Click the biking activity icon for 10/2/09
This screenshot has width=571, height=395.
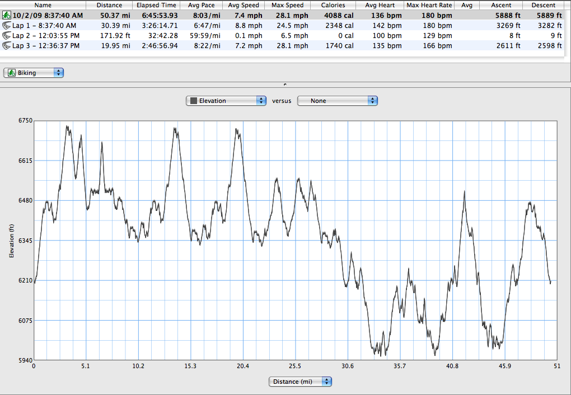click(6, 15)
